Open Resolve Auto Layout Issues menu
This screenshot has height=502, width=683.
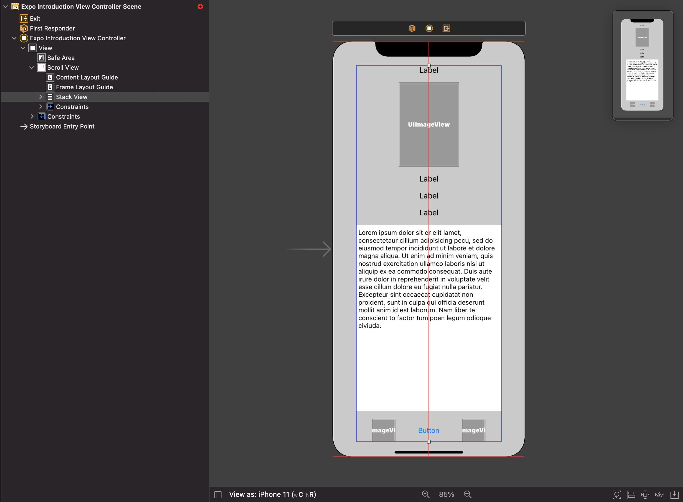(x=659, y=494)
